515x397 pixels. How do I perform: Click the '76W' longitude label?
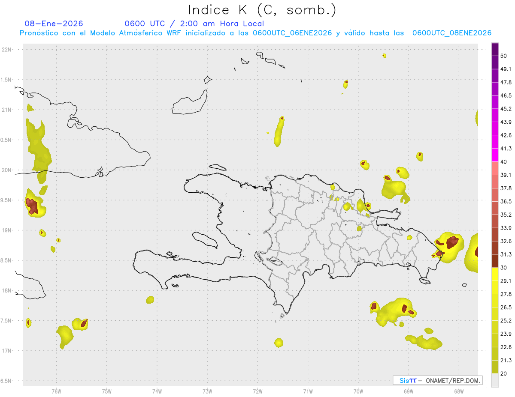tap(56, 391)
